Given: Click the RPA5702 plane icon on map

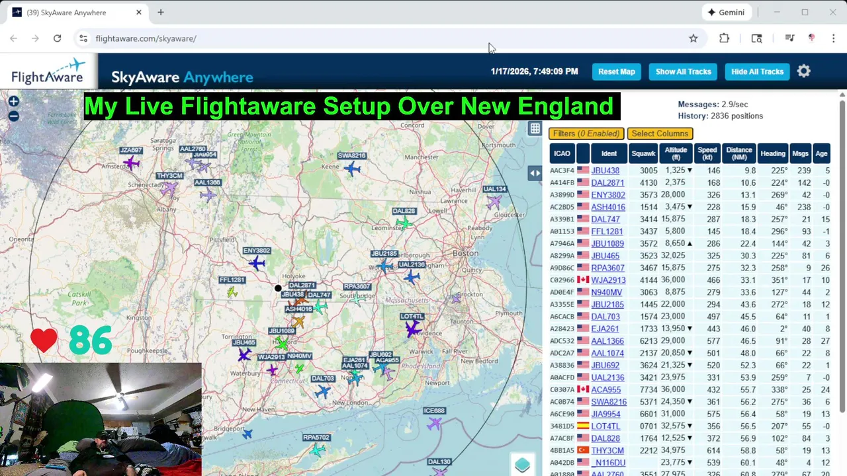Looking at the screenshot, I should point(318,450).
